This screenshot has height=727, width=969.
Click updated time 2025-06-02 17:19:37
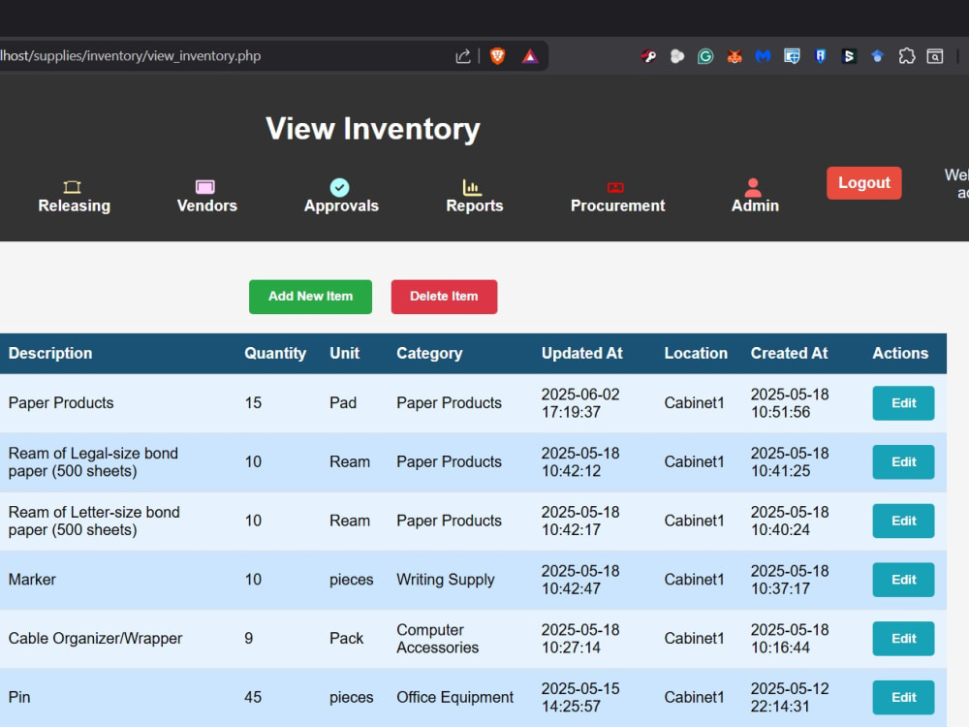coord(580,403)
